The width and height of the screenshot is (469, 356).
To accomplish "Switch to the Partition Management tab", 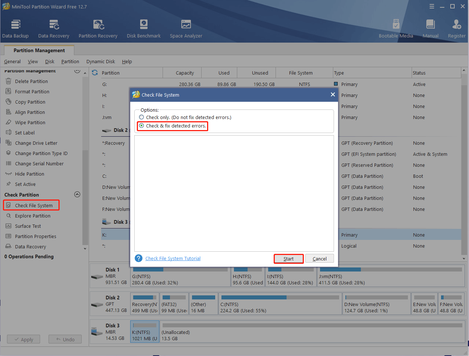I will click(x=39, y=50).
